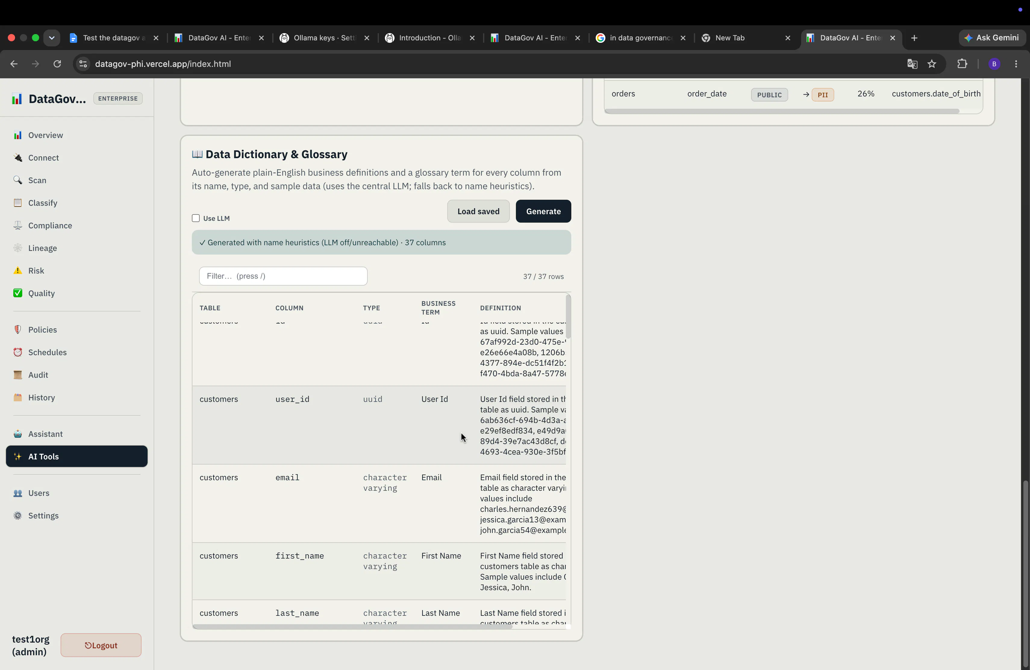Click the browser forward arrow
Image resolution: width=1030 pixels, height=670 pixels.
(36, 64)
